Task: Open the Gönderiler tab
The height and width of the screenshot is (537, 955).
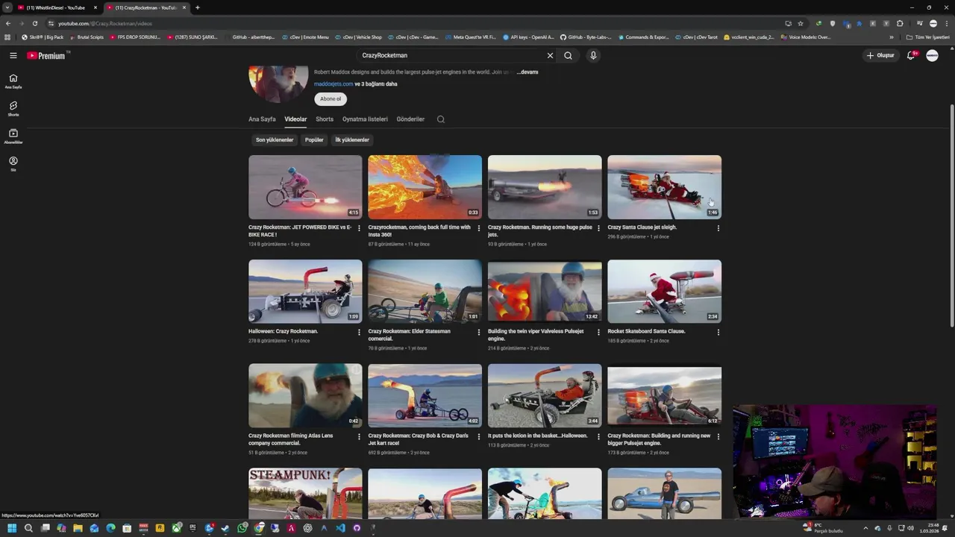Action: click(x=410, y=119)
